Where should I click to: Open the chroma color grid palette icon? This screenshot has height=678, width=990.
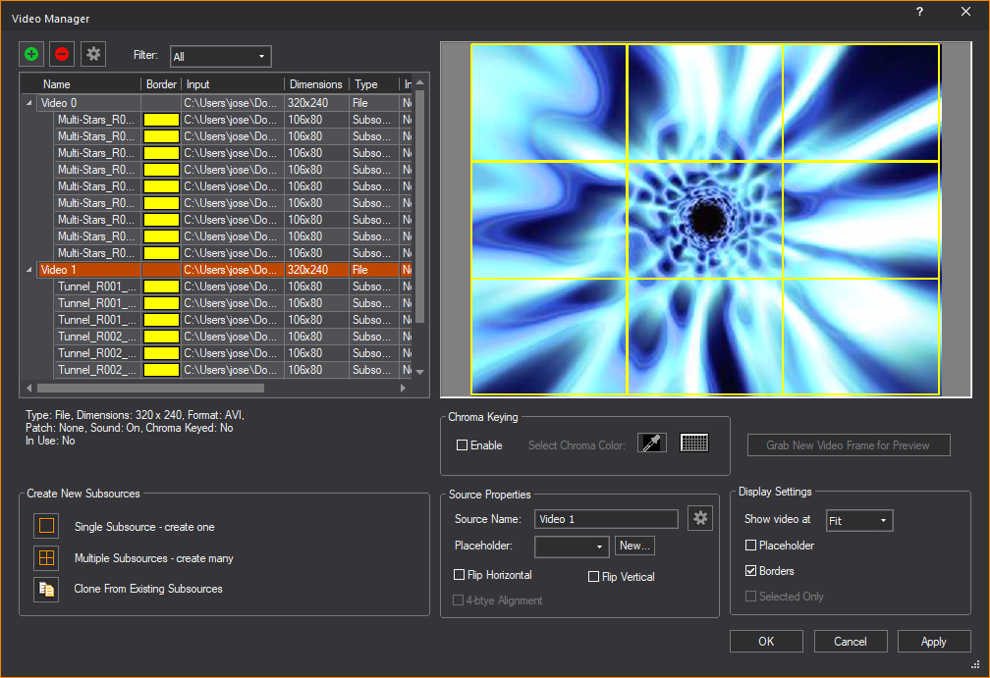(x=694, y=443)
